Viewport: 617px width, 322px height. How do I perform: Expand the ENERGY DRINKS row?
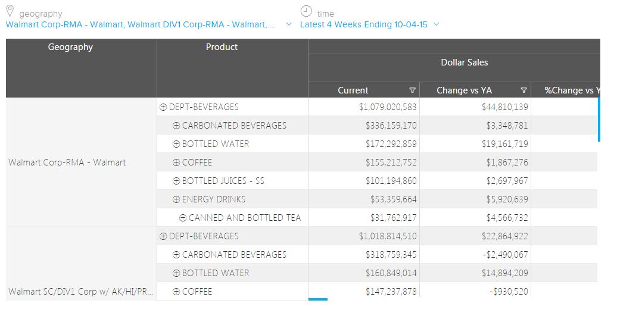coord(176,199)
